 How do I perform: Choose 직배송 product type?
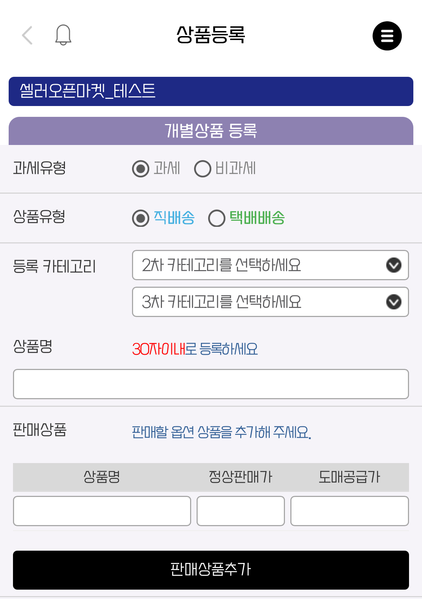pyautogui.click(x=141, y=218)
